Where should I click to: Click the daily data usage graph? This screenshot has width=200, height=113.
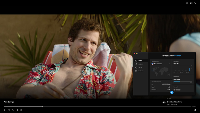pyautogui.click(x=183, y=69)
